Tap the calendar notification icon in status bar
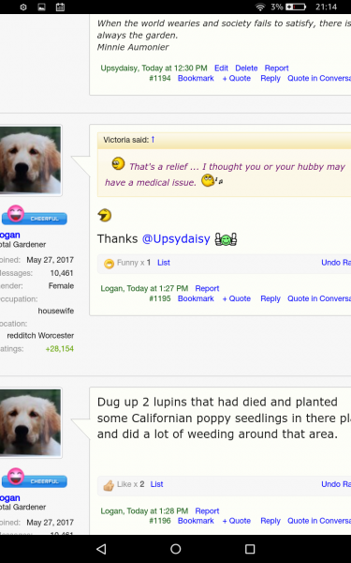The image size is (351, 563). point(60,7)
